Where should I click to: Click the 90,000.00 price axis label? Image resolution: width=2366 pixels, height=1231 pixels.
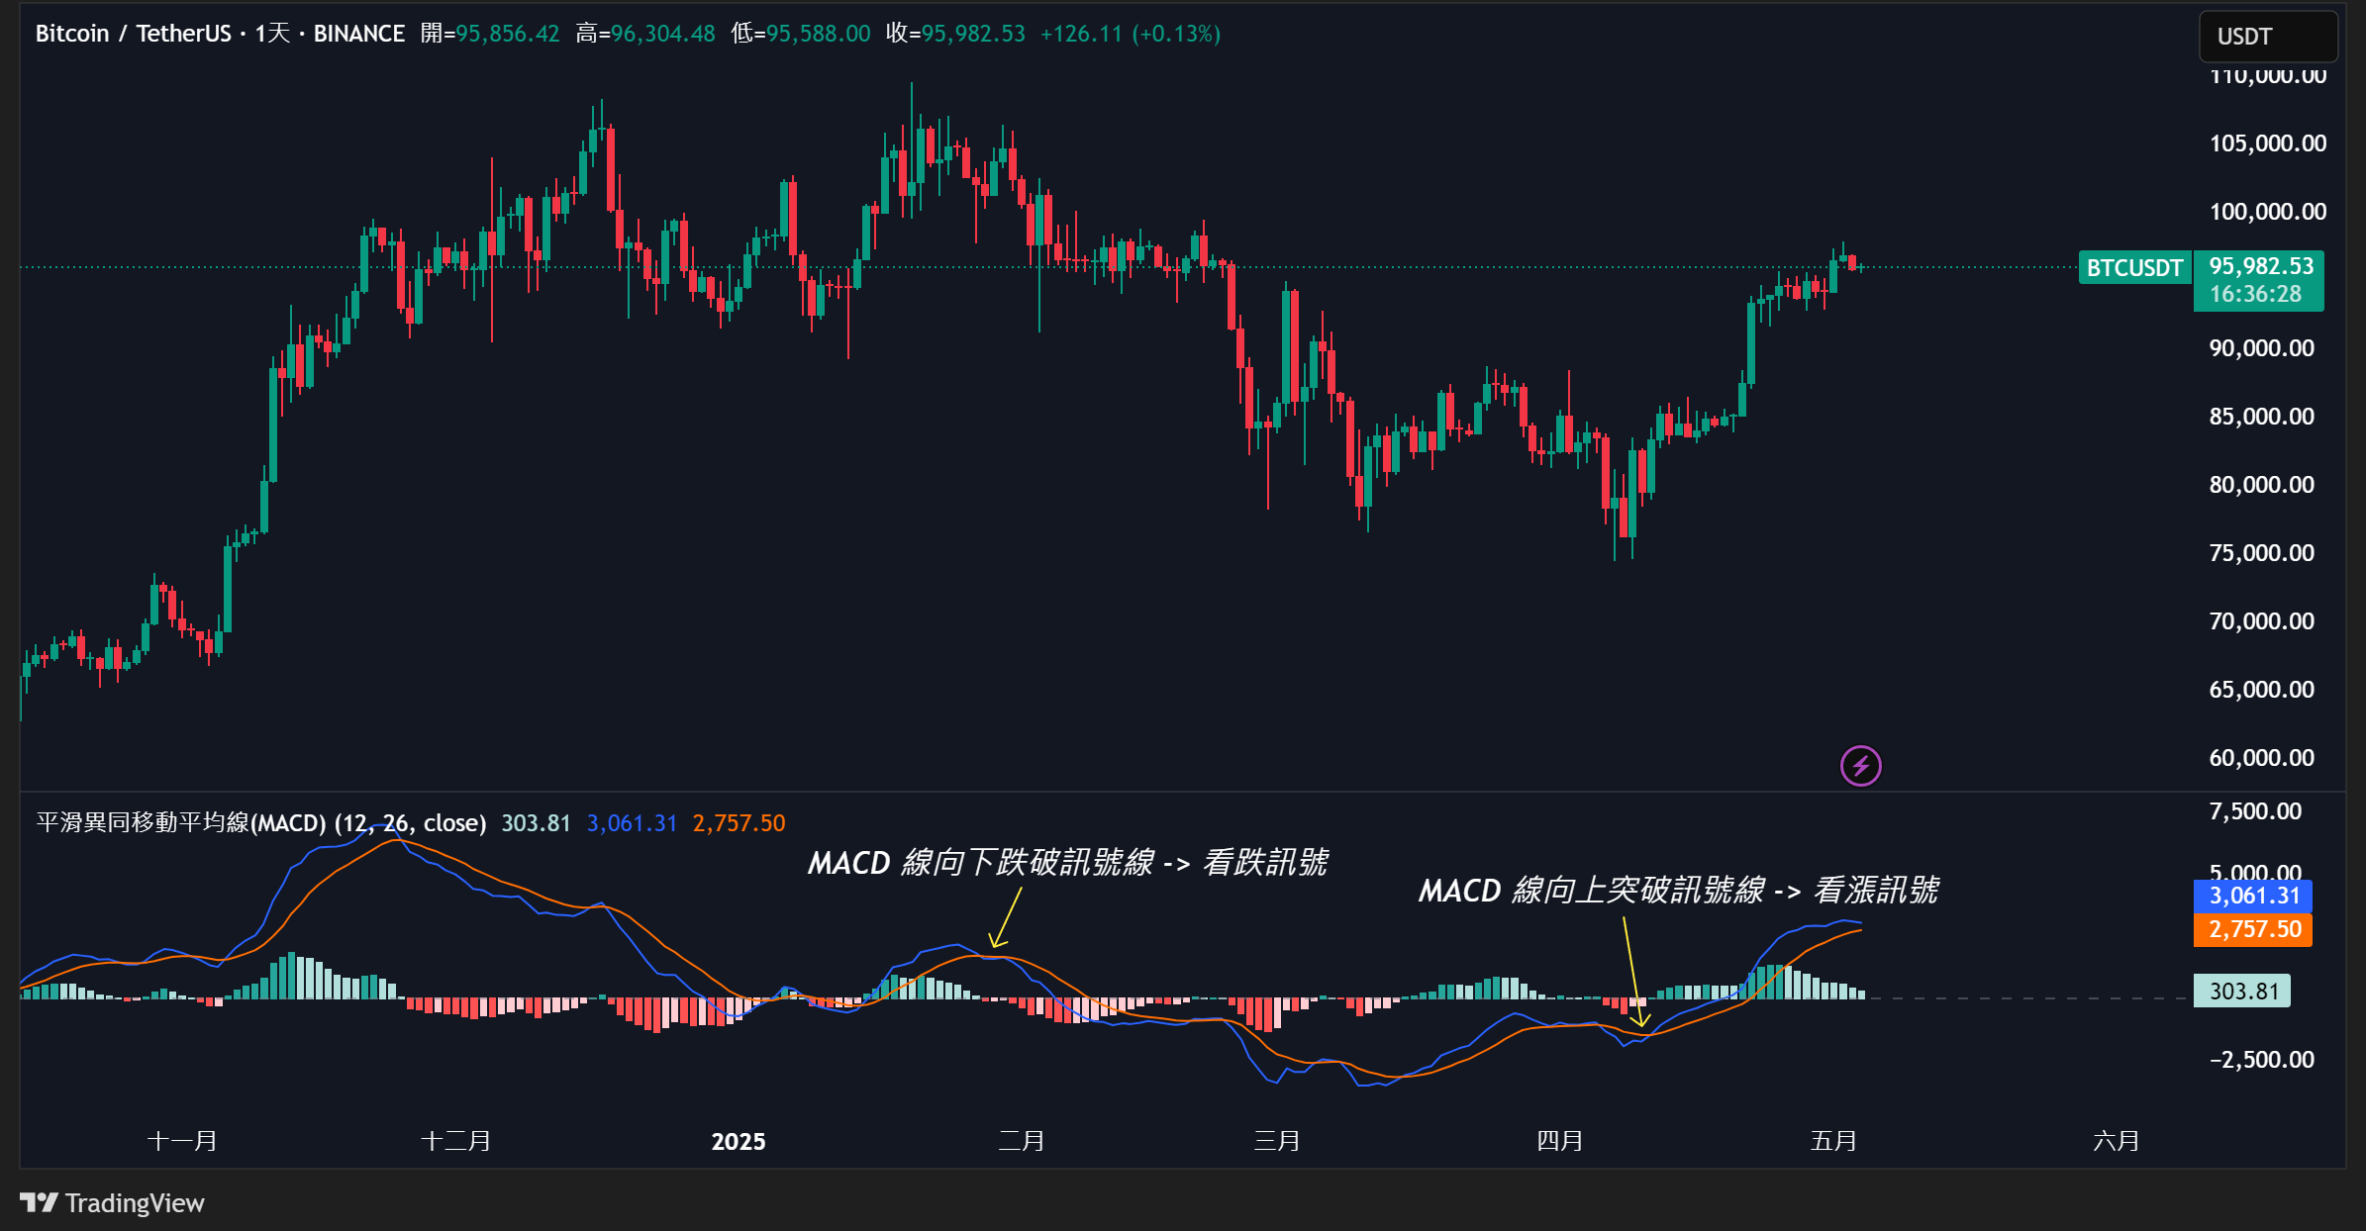point(2262,348)
